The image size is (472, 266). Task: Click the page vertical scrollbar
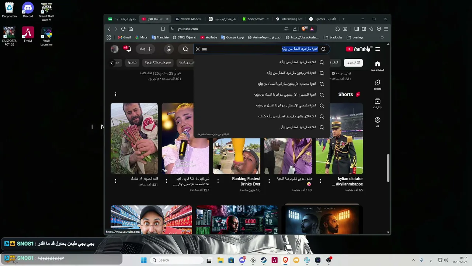[388, 168]
